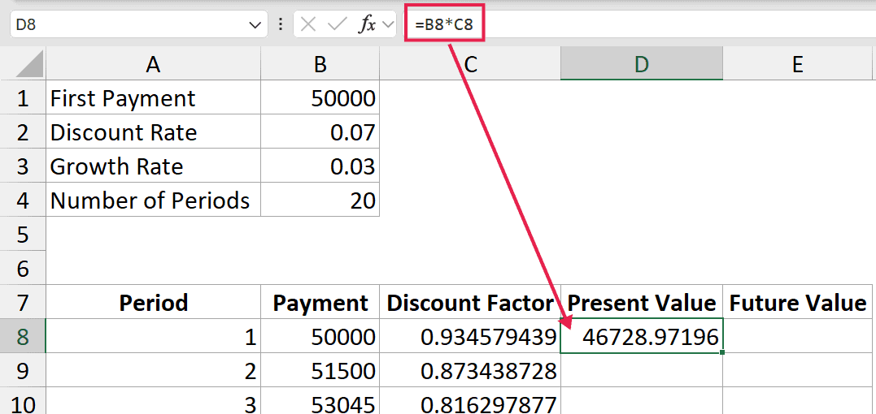Select row 10 header

(x=22, y=403)
